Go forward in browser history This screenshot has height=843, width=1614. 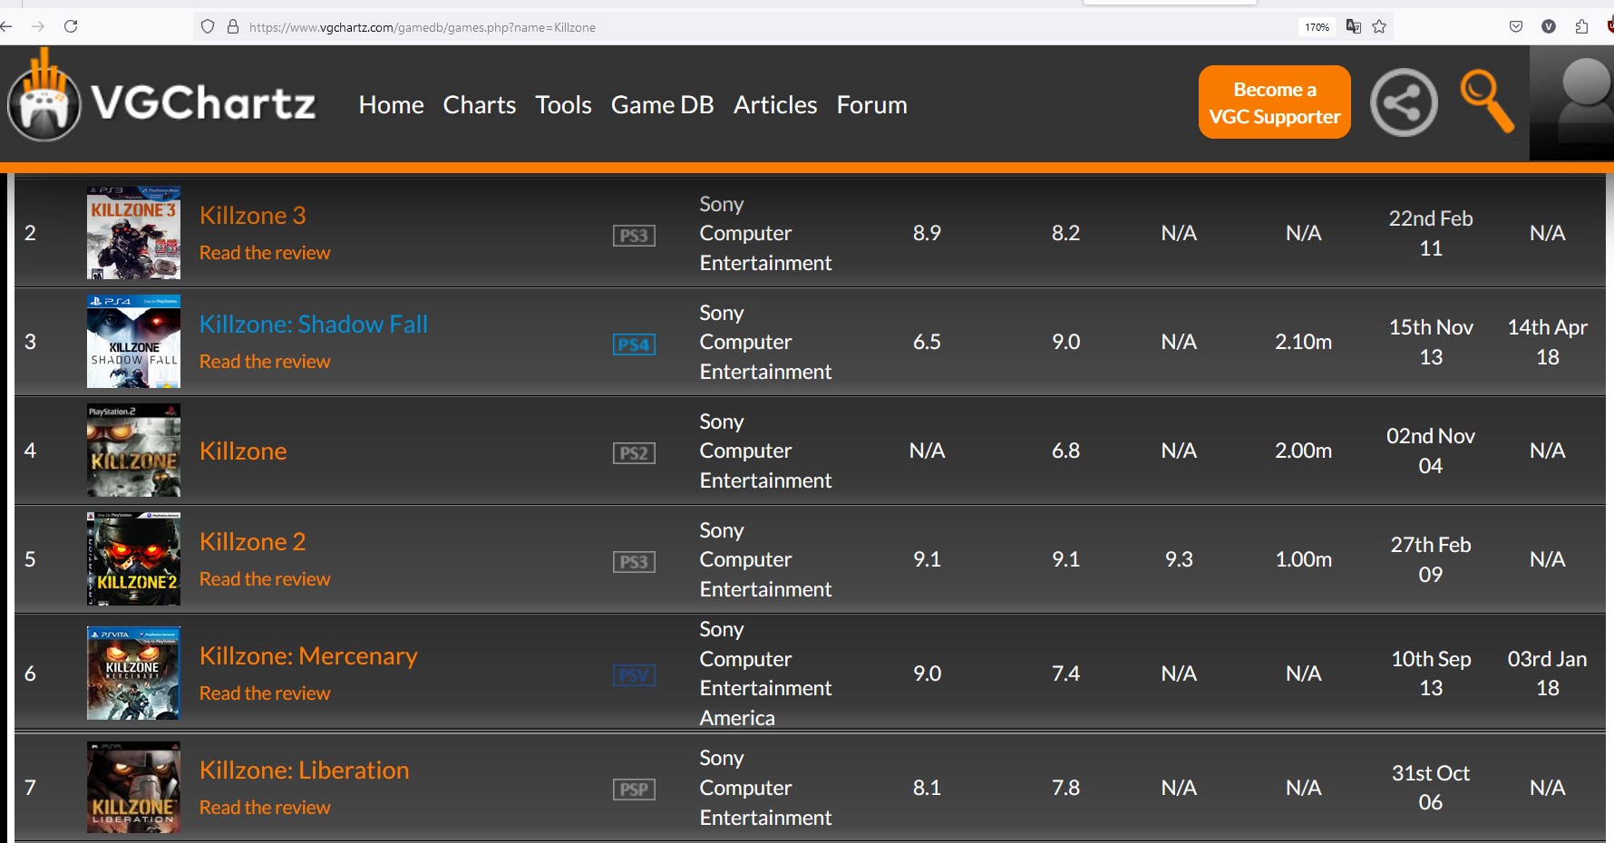pos(38,26)
